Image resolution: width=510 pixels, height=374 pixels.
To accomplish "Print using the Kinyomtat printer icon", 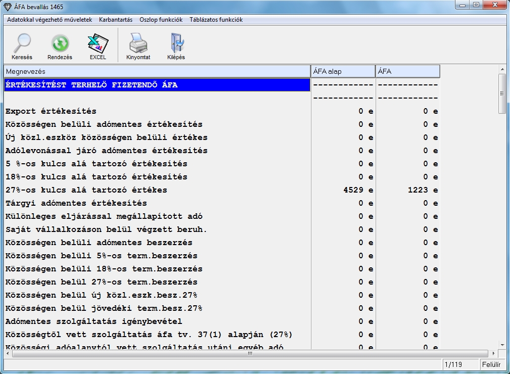I will coord(138,44).
